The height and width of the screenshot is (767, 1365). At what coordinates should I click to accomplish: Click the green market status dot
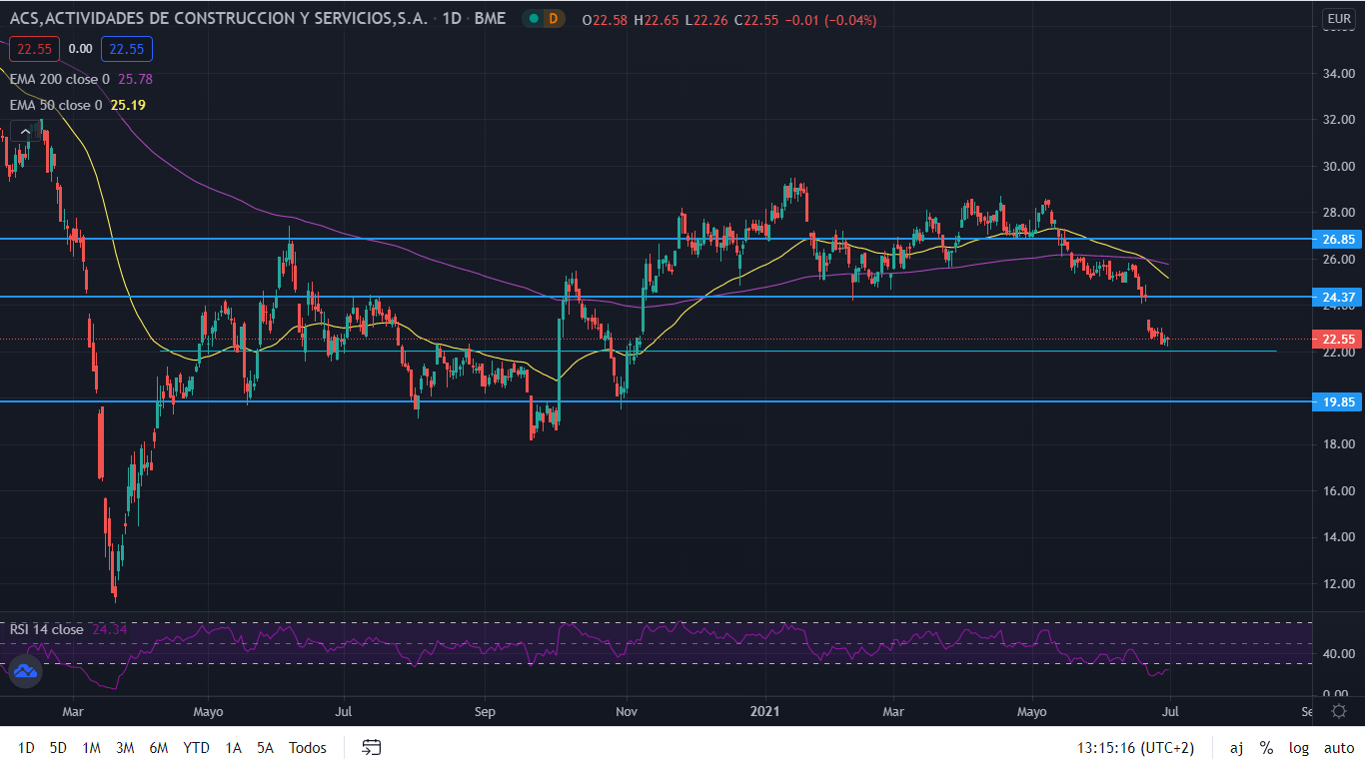coord(534,19)
